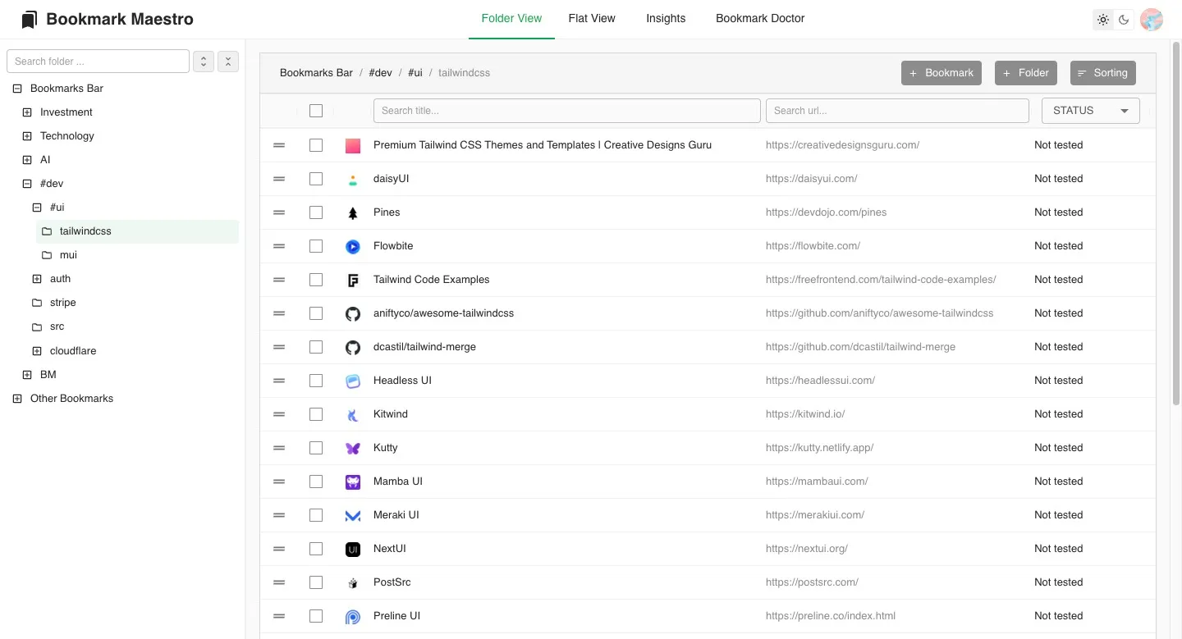Click the Headless UI favicon
Viewport: 1182px width, 639px height.
pos(353,381)
